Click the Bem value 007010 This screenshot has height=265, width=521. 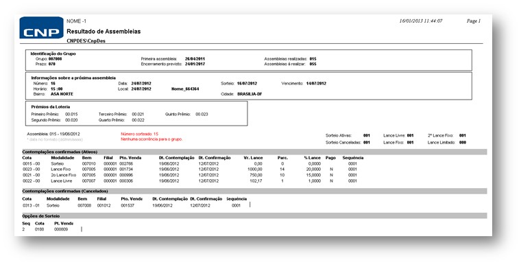88,164
